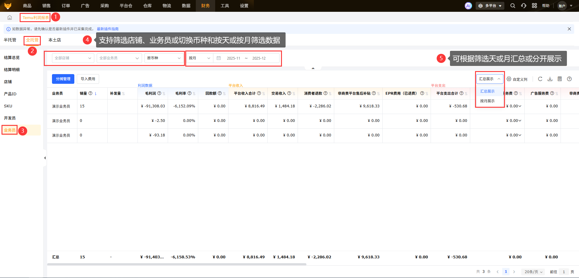
Task: Click the 分摊管理 button
Action: coord(63,79)
